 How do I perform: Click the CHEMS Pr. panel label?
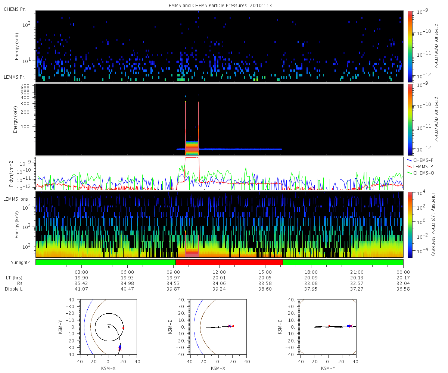click(x=15, y=9)
